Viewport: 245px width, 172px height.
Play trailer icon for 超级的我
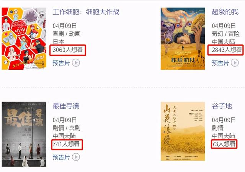(x=235, y=63)
